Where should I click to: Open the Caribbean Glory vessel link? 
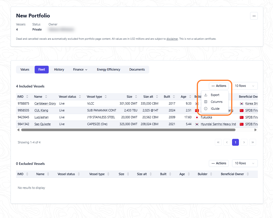pos(45,103)
